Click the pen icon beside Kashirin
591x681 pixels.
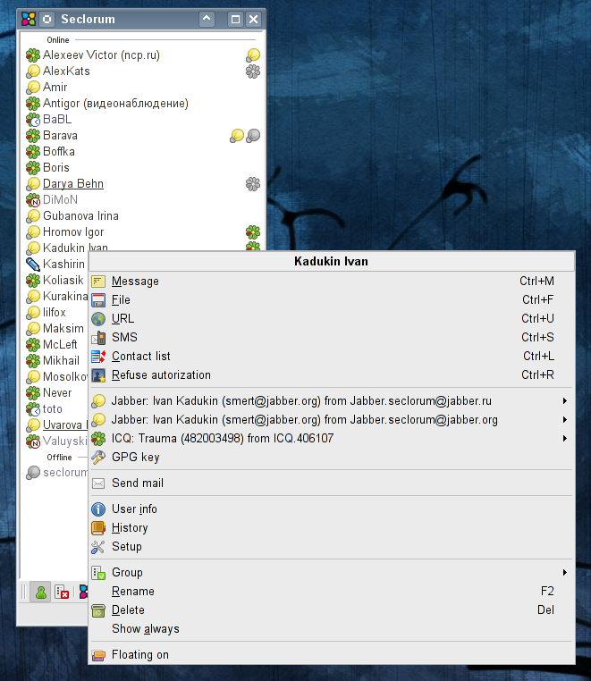pyautogui.click(x=33, y=264)
